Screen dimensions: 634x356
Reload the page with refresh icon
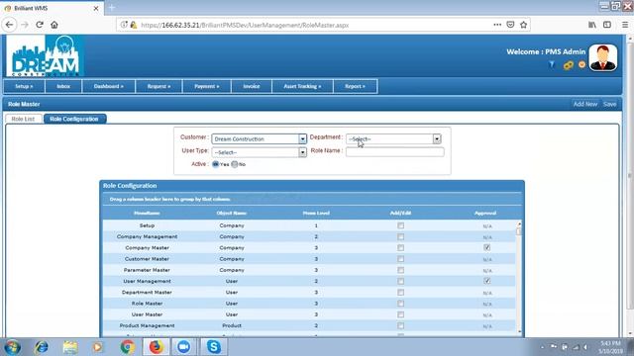click(x=40, y=25)
